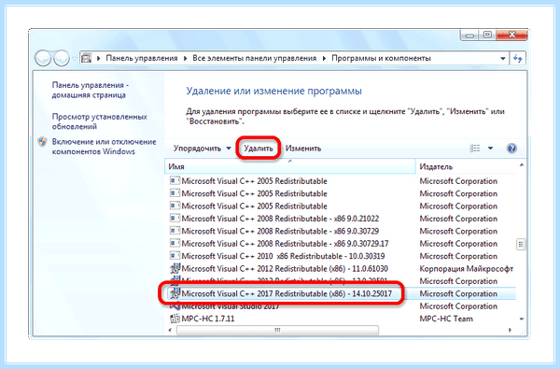
Task: Click Microsoft Corporation cell in Visual C++ 2017 row
Action: (x=458, y=293)
